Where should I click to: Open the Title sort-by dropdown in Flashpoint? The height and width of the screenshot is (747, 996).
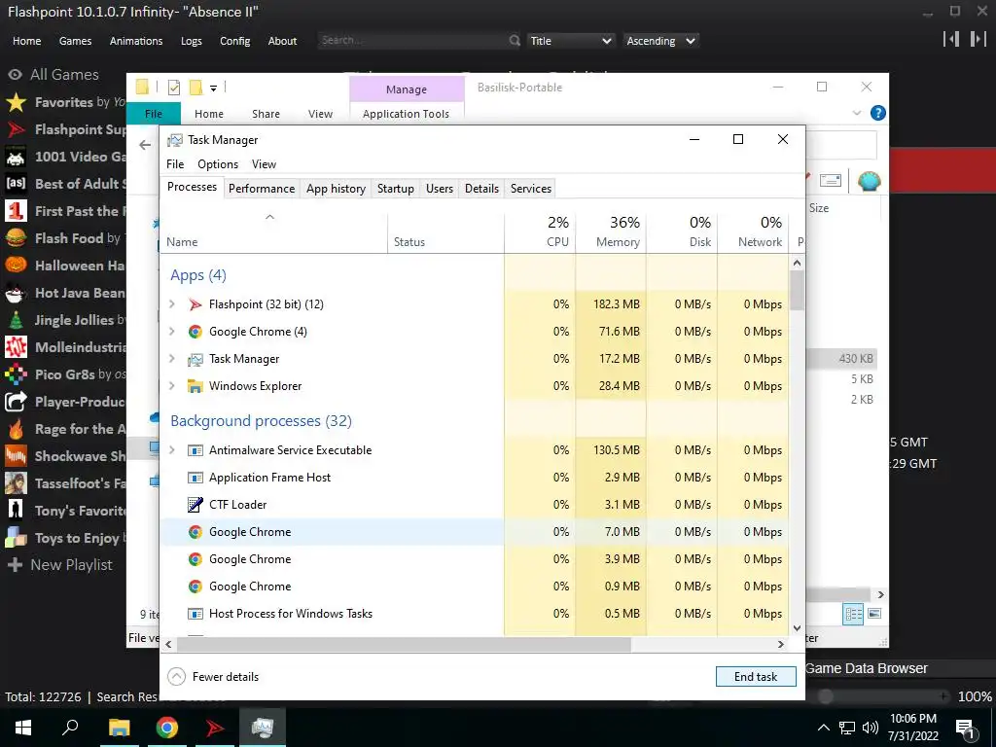pyautogui.click(x=570, y=41)
